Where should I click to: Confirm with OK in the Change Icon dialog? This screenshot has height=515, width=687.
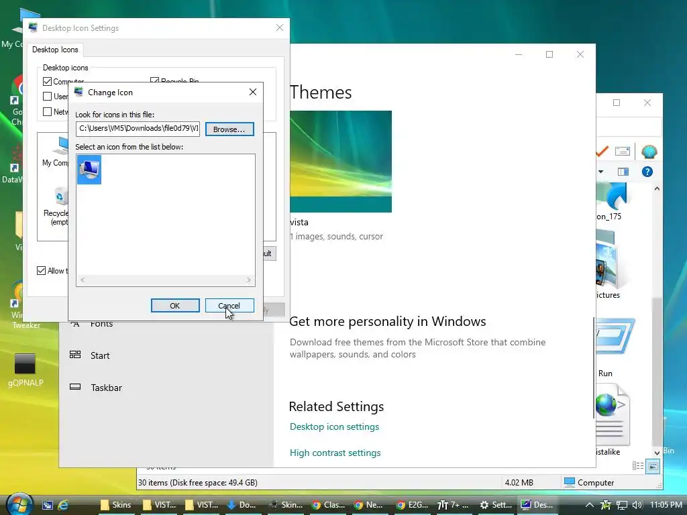pyautogui.click(x=175, y=306)
